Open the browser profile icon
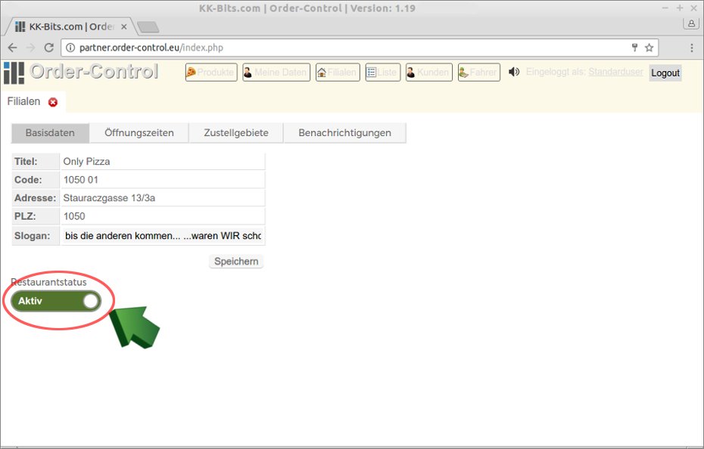Screen dimensions: 704x449 (x=691, y=23)
